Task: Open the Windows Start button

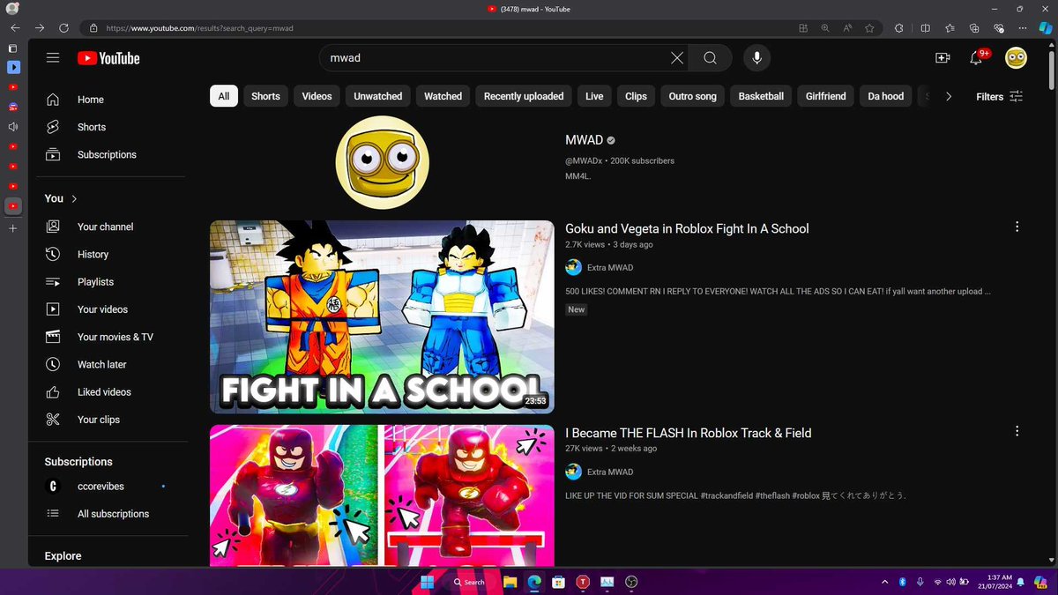Action: coord(427,582)
